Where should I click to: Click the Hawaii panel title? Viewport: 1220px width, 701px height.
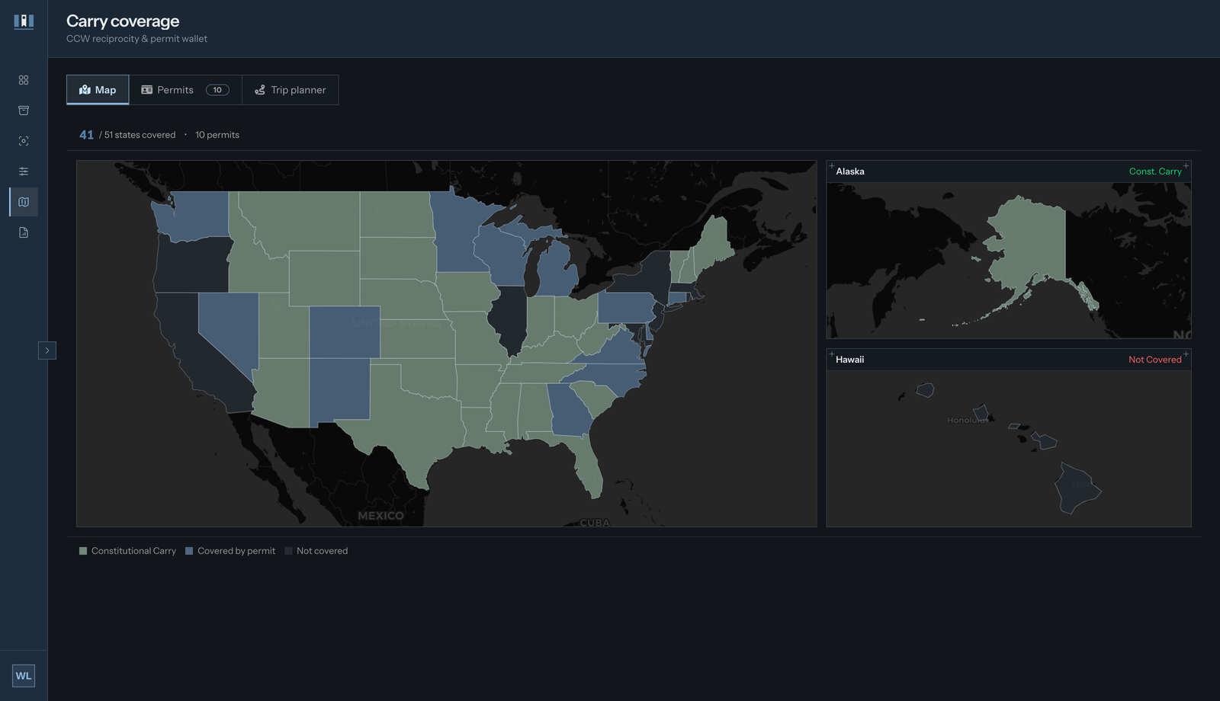pos(849,360)
